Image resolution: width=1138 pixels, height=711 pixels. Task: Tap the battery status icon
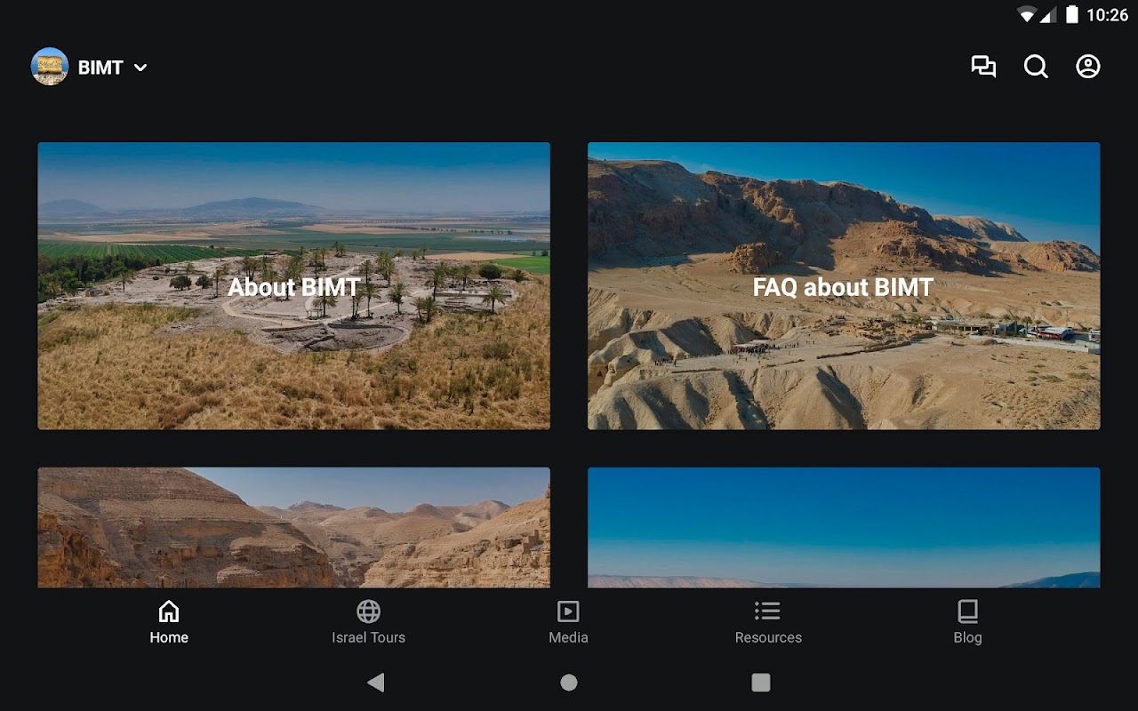tap(1072, 14)
